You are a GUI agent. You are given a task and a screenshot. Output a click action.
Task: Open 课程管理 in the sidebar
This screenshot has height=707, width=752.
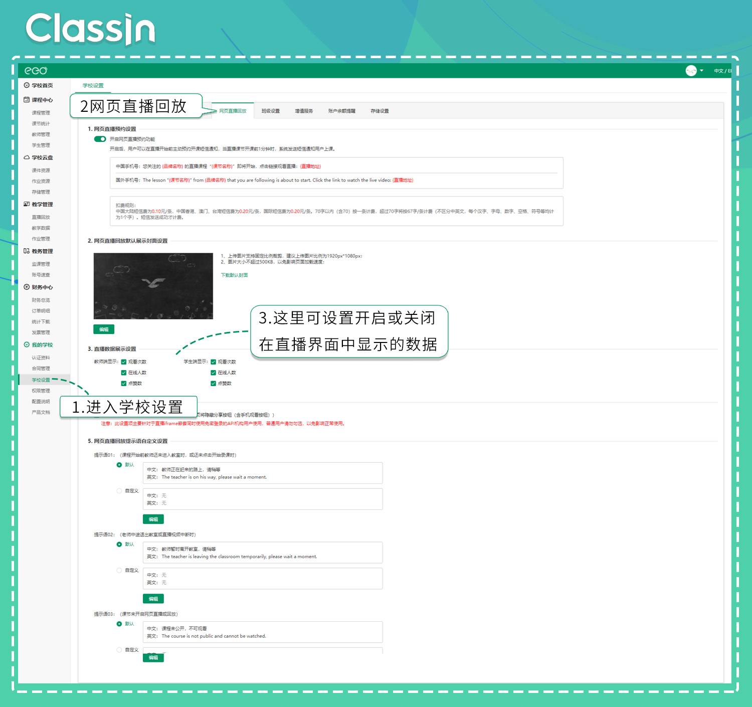(41, 113)
